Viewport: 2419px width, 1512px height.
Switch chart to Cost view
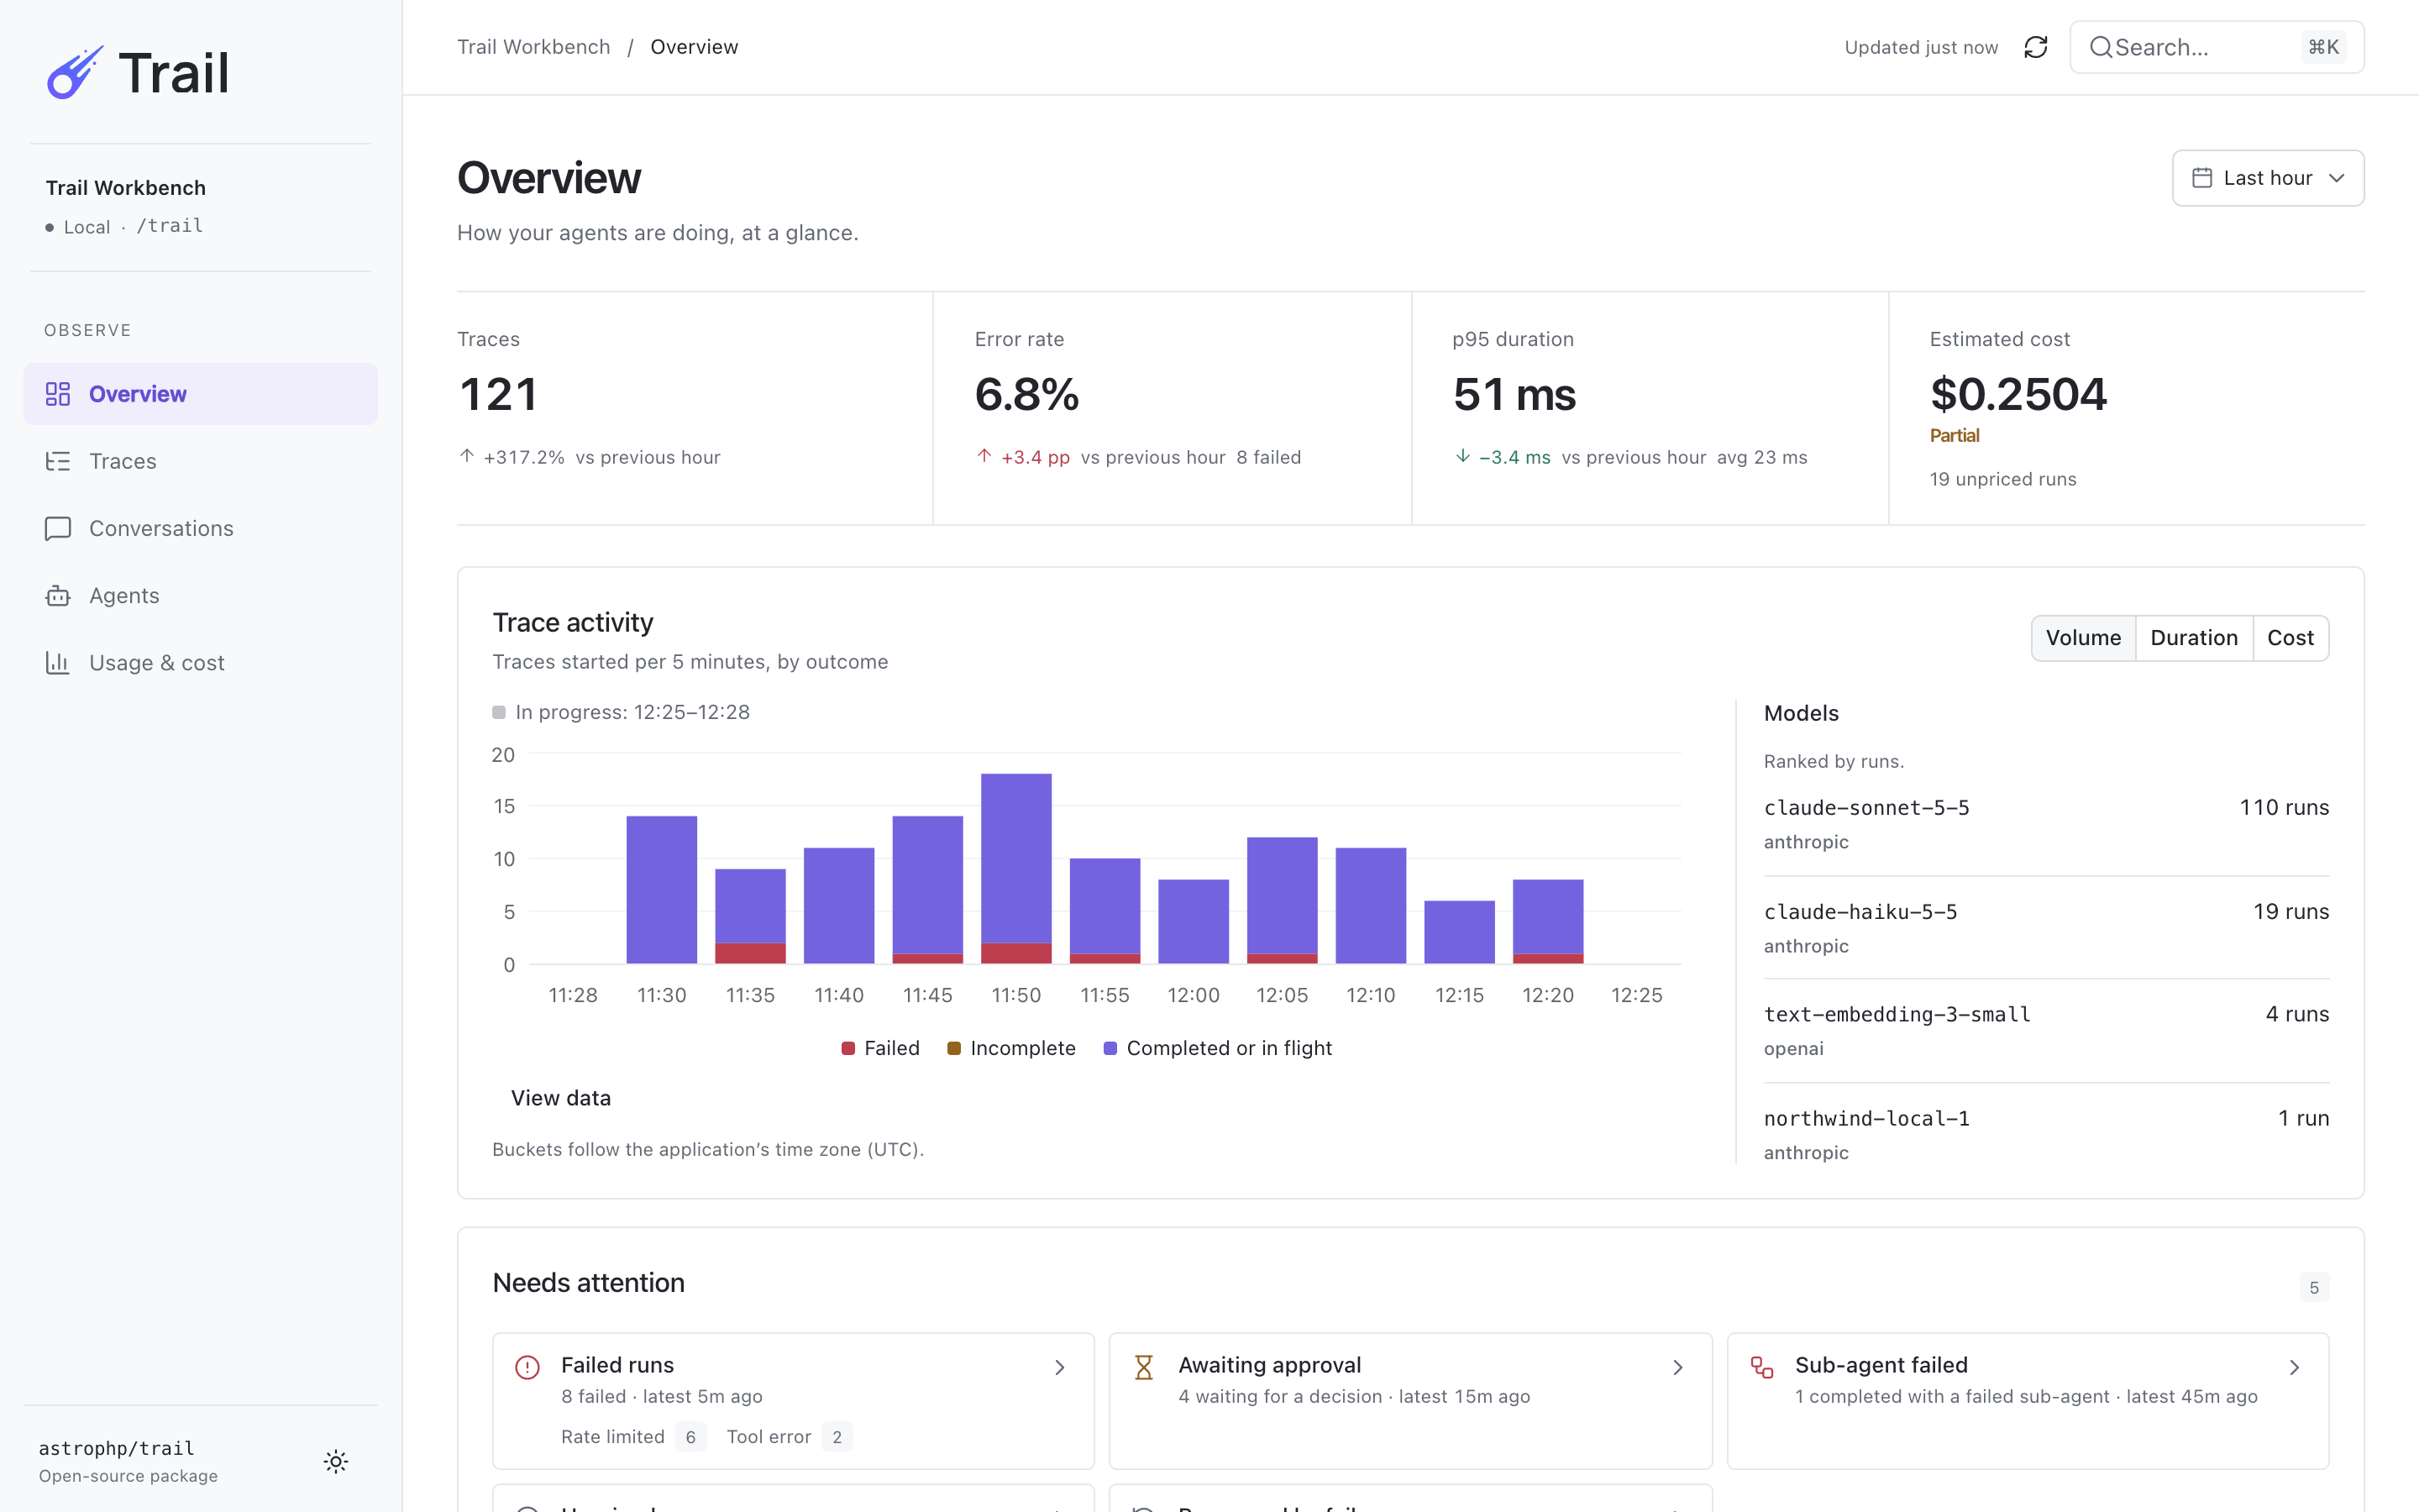(x=2290, y=638)
